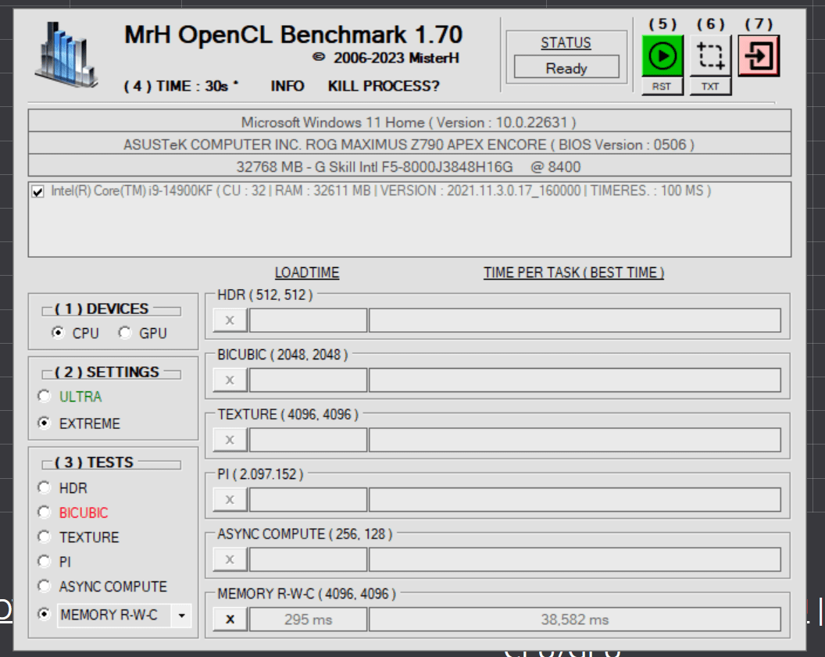
Task: Click the BICUBIC row X button
Action: [x=230, y=380]
